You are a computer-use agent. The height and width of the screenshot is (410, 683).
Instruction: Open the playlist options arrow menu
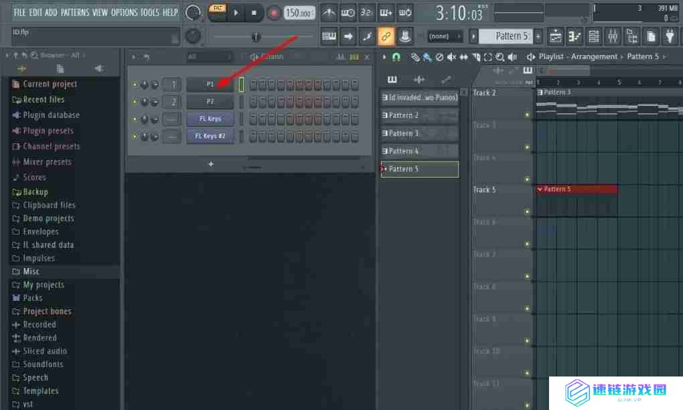(x=384, y=57)
